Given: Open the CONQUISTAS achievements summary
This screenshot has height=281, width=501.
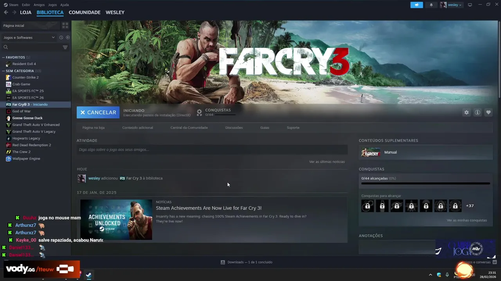Looking at the screenshot, I should tap(216, 112).
